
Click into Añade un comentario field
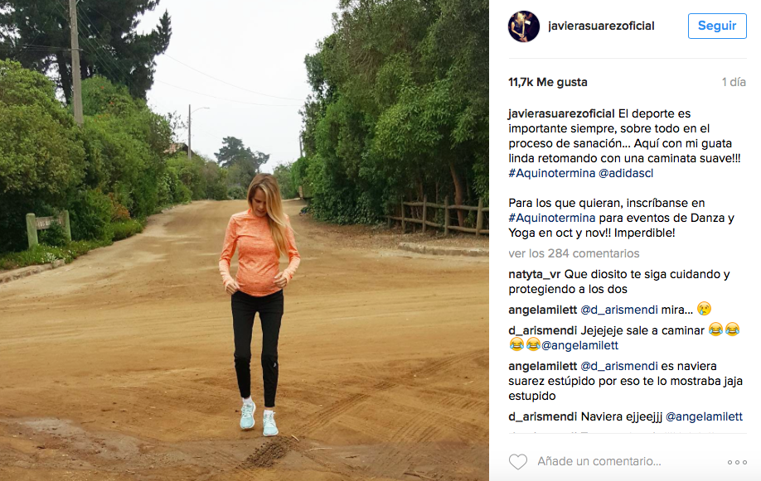click(599, 462)
